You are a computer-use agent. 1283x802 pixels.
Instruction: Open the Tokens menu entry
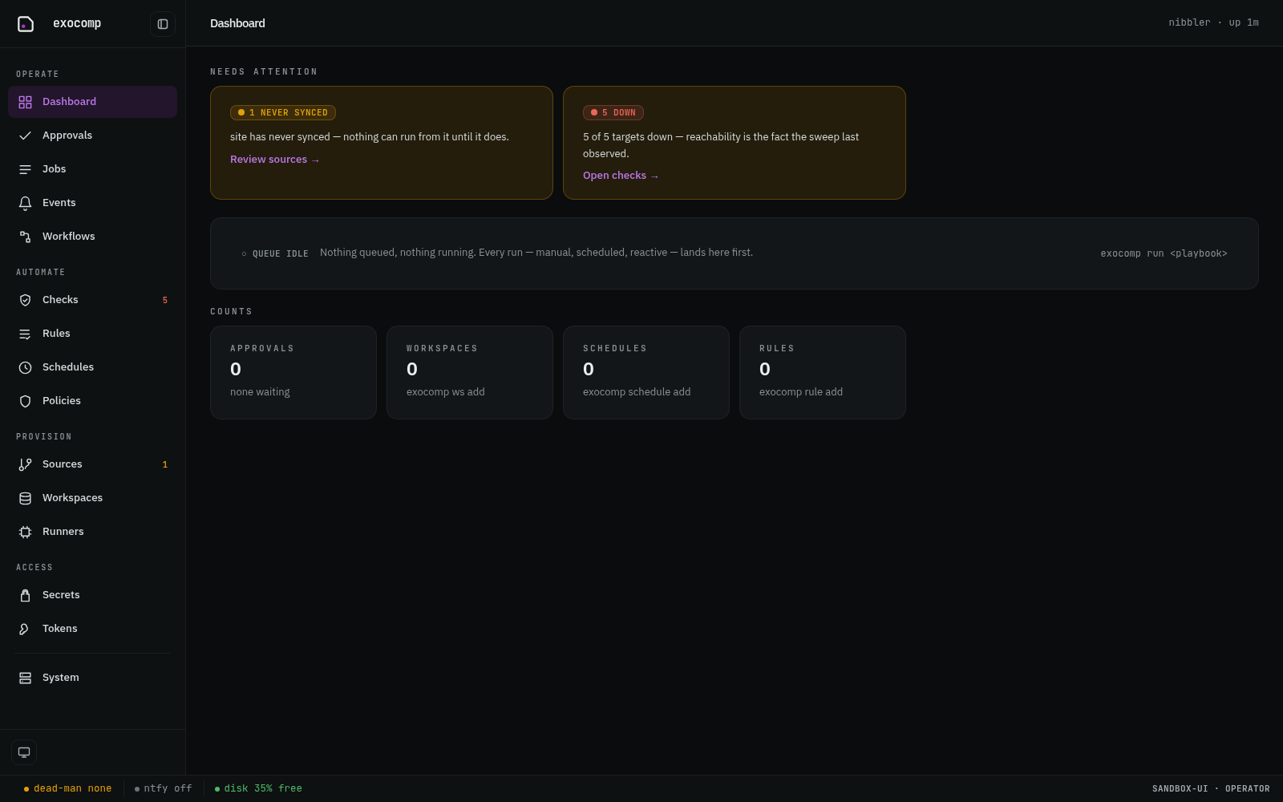pos(93,629)
